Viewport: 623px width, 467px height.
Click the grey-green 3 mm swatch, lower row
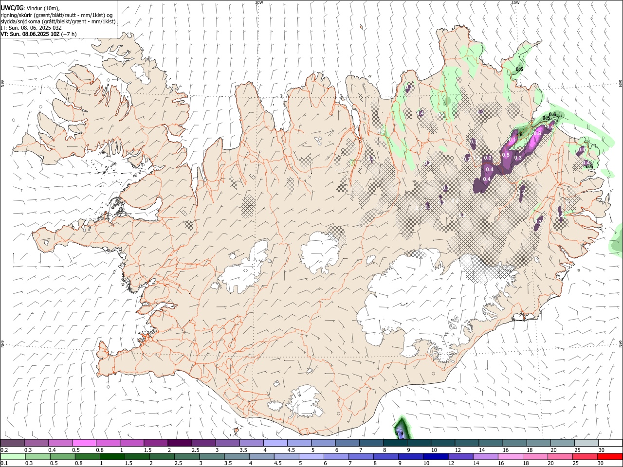(212, 457)
